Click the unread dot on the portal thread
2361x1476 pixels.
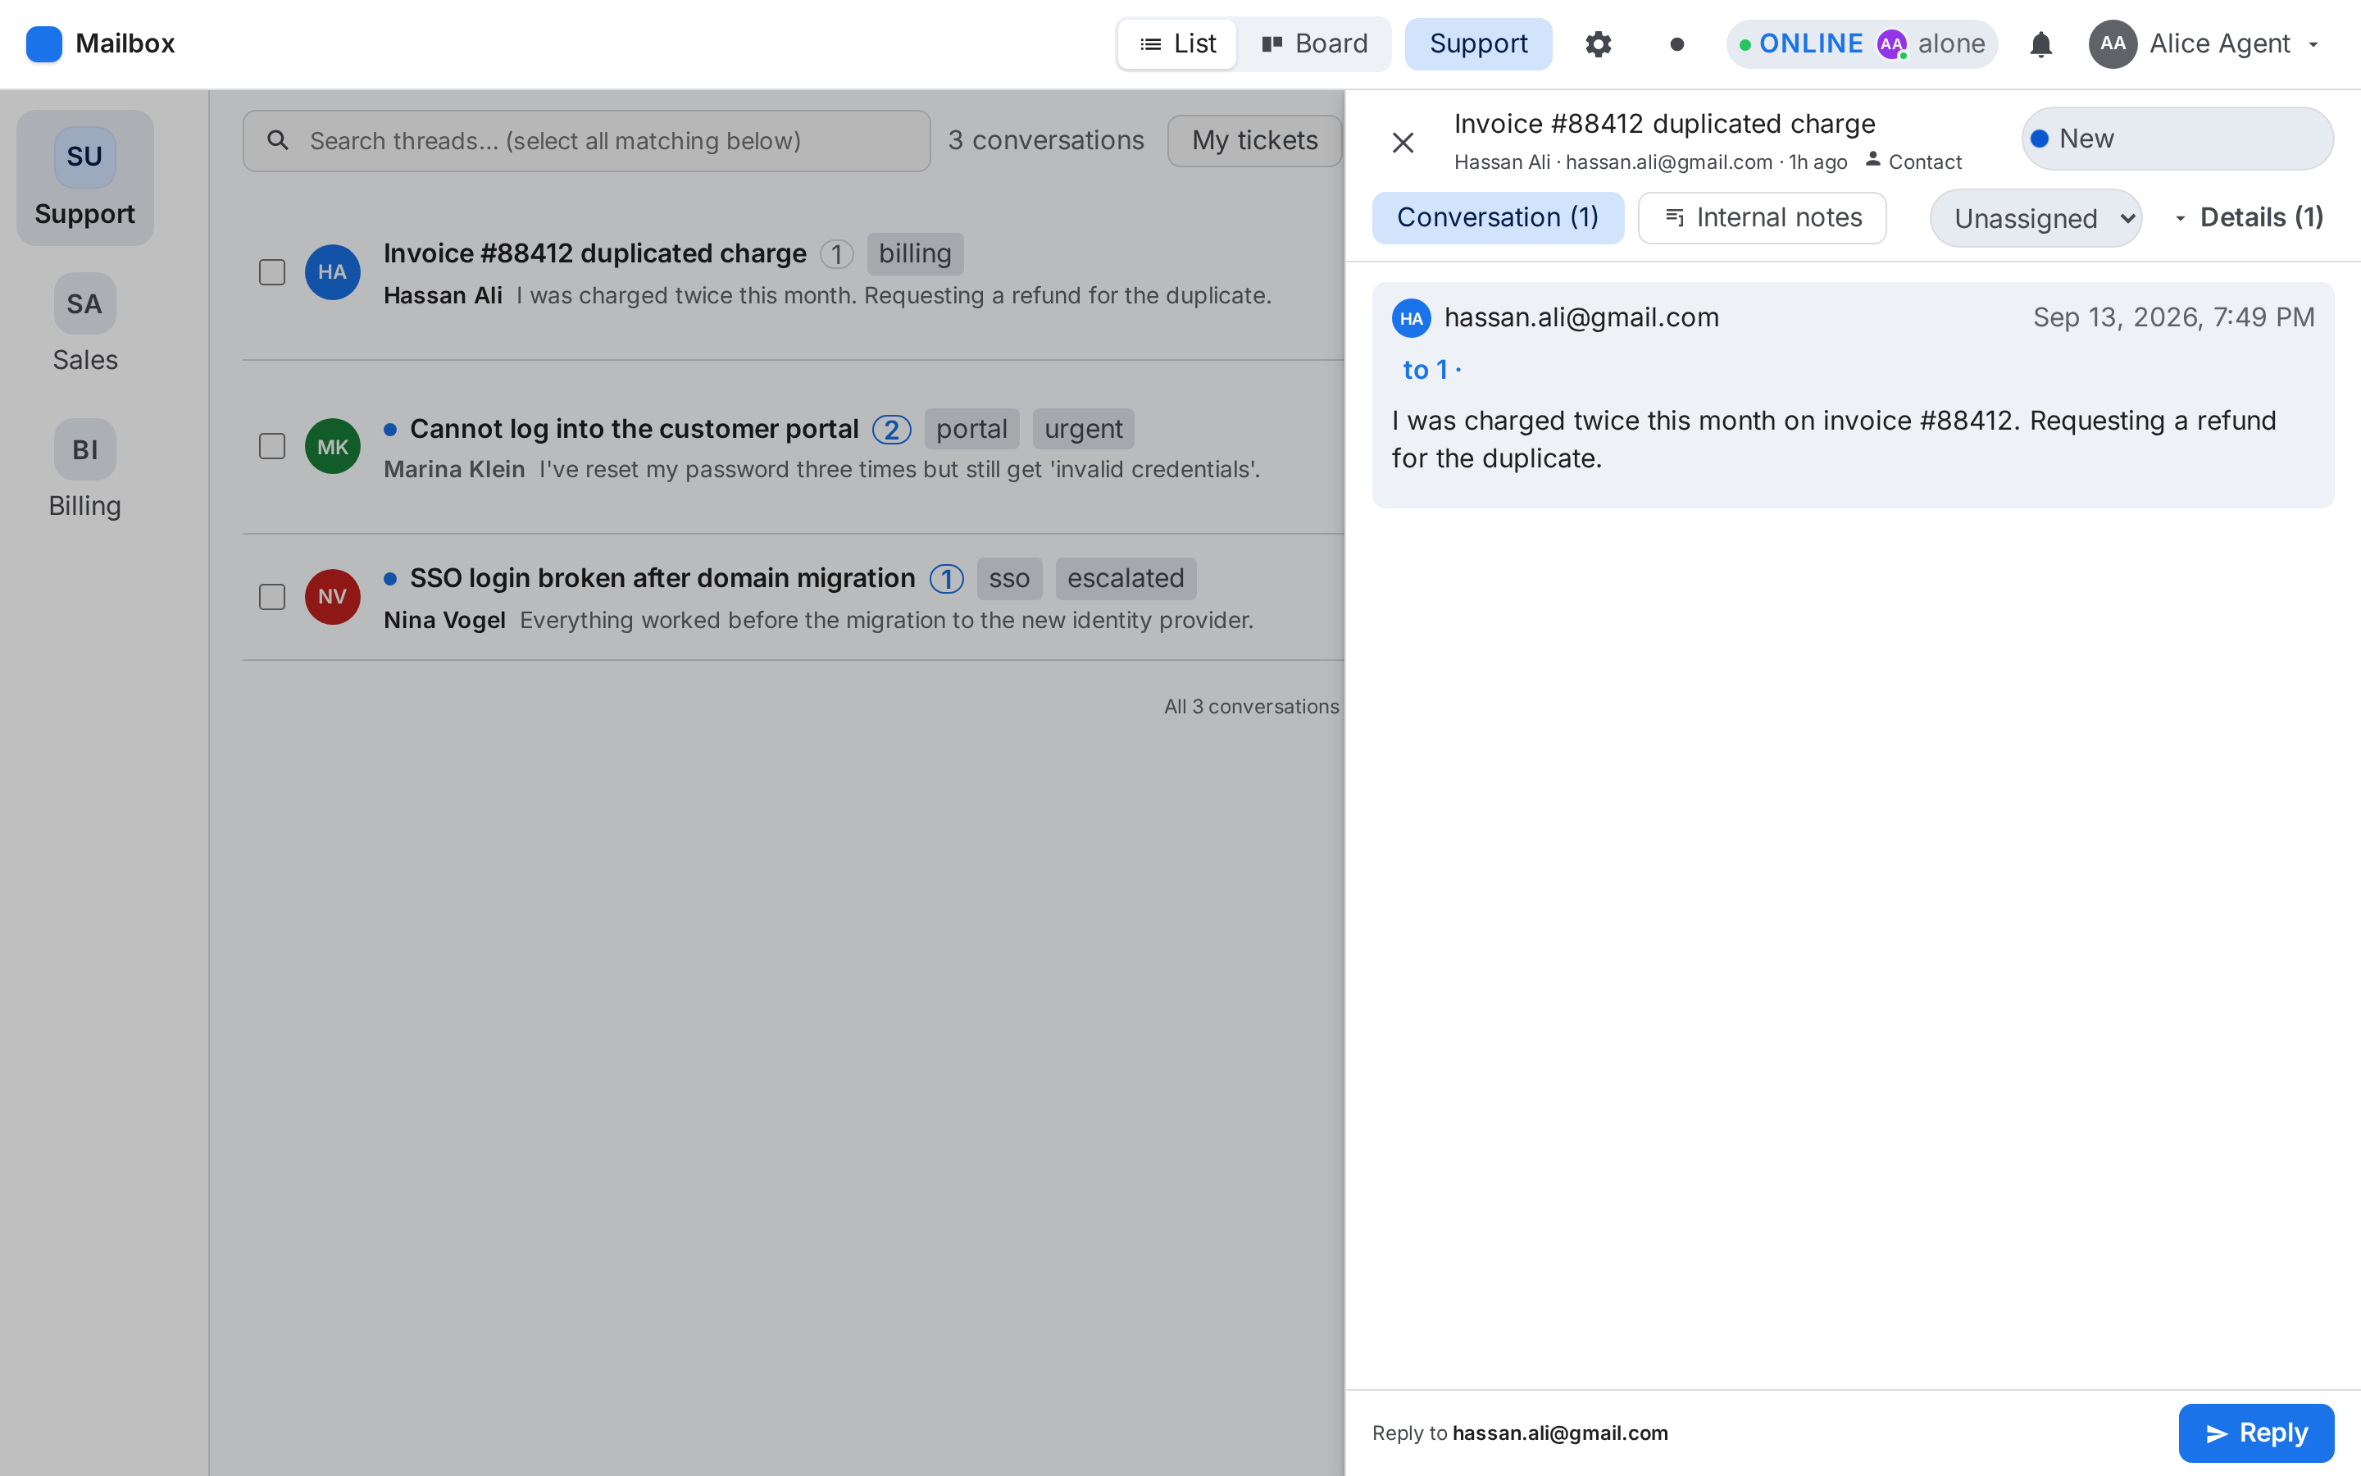[390, 430]
